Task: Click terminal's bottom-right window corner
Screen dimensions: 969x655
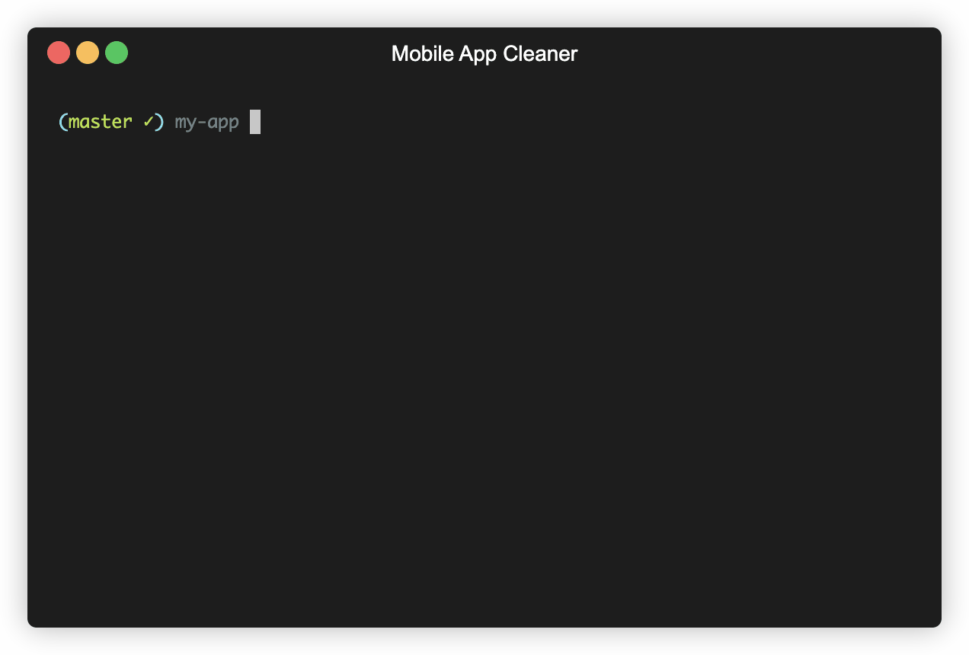Action: tap(937, 623)
